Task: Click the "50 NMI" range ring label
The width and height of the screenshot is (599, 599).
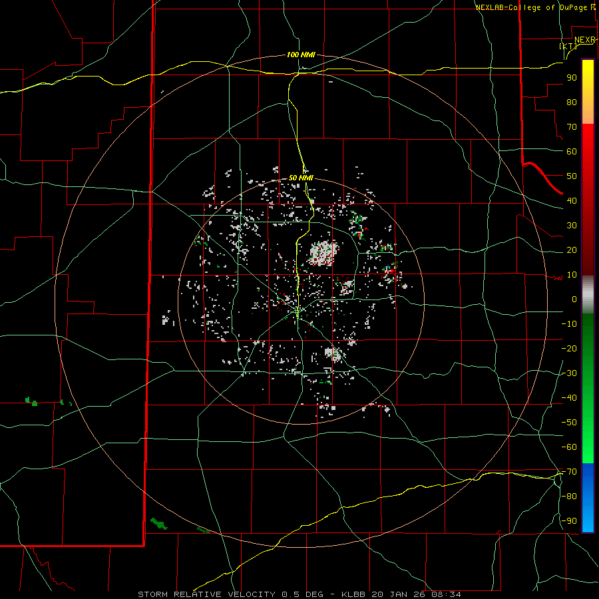Action: click(x=301, y=178)
